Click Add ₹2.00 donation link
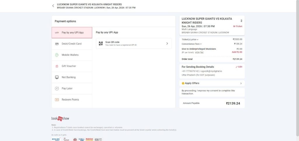 (x=237, y=52)
